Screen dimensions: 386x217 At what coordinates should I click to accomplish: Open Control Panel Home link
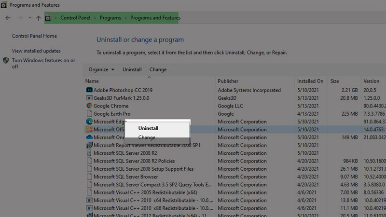34,36
